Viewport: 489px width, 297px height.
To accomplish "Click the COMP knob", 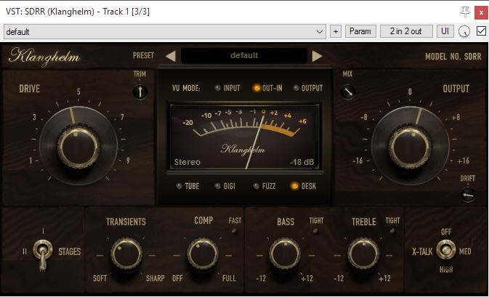I will click(x=203, y=254).
